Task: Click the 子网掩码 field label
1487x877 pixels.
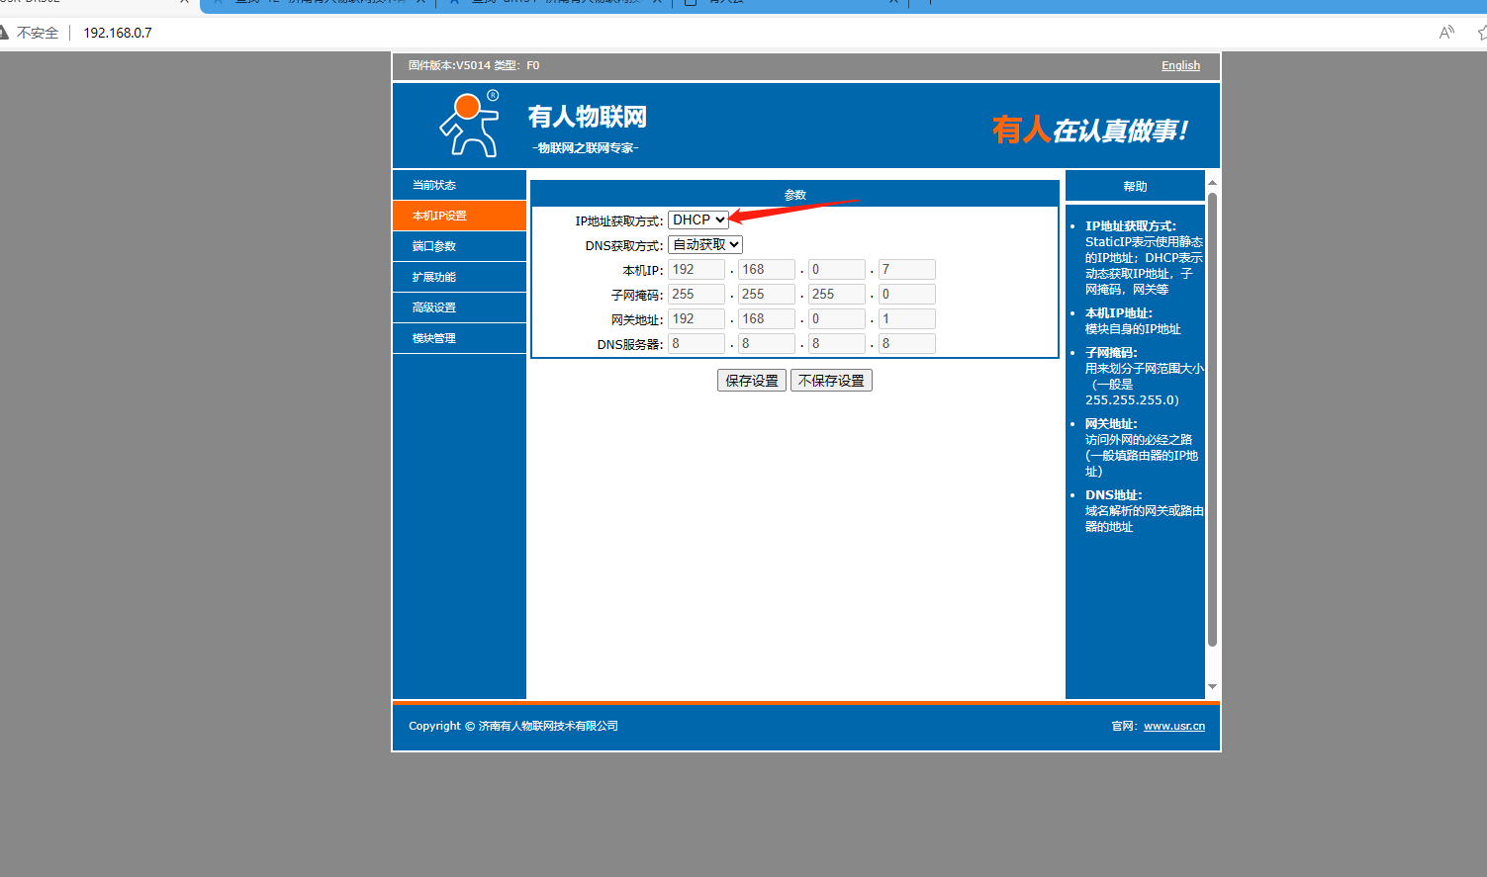Action: tap(637, 296)
